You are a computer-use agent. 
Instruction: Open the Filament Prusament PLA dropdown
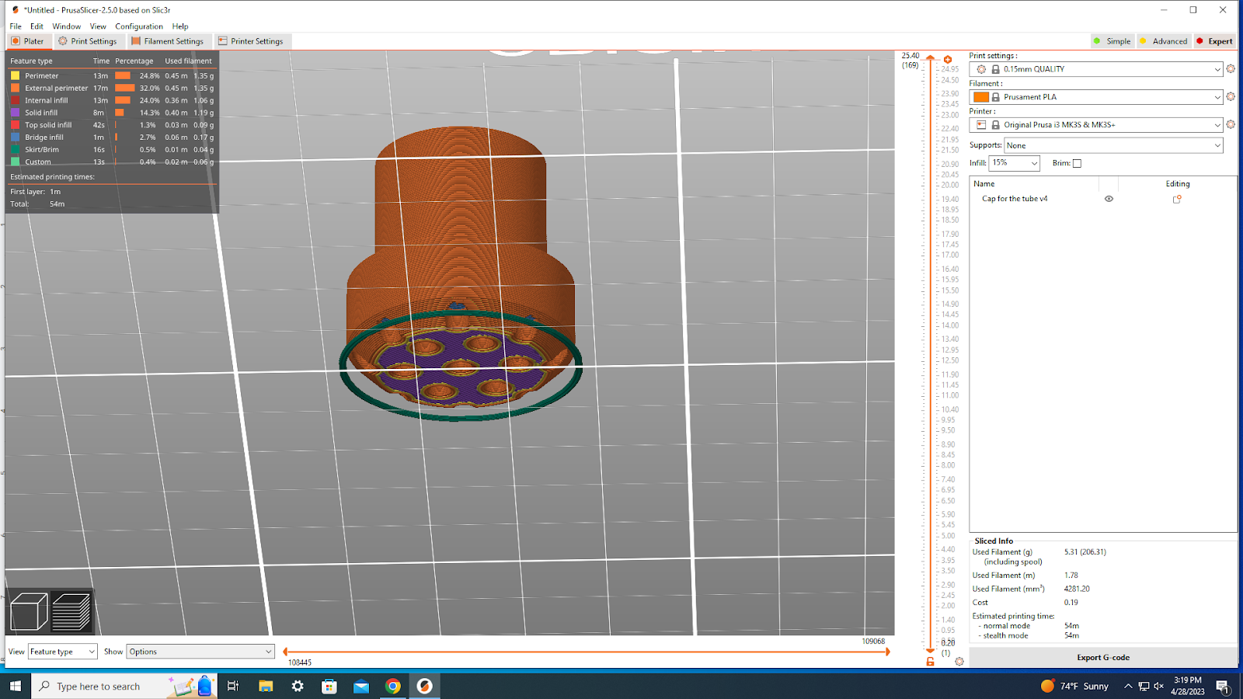pyautogui.click(x=1096, y=97)
